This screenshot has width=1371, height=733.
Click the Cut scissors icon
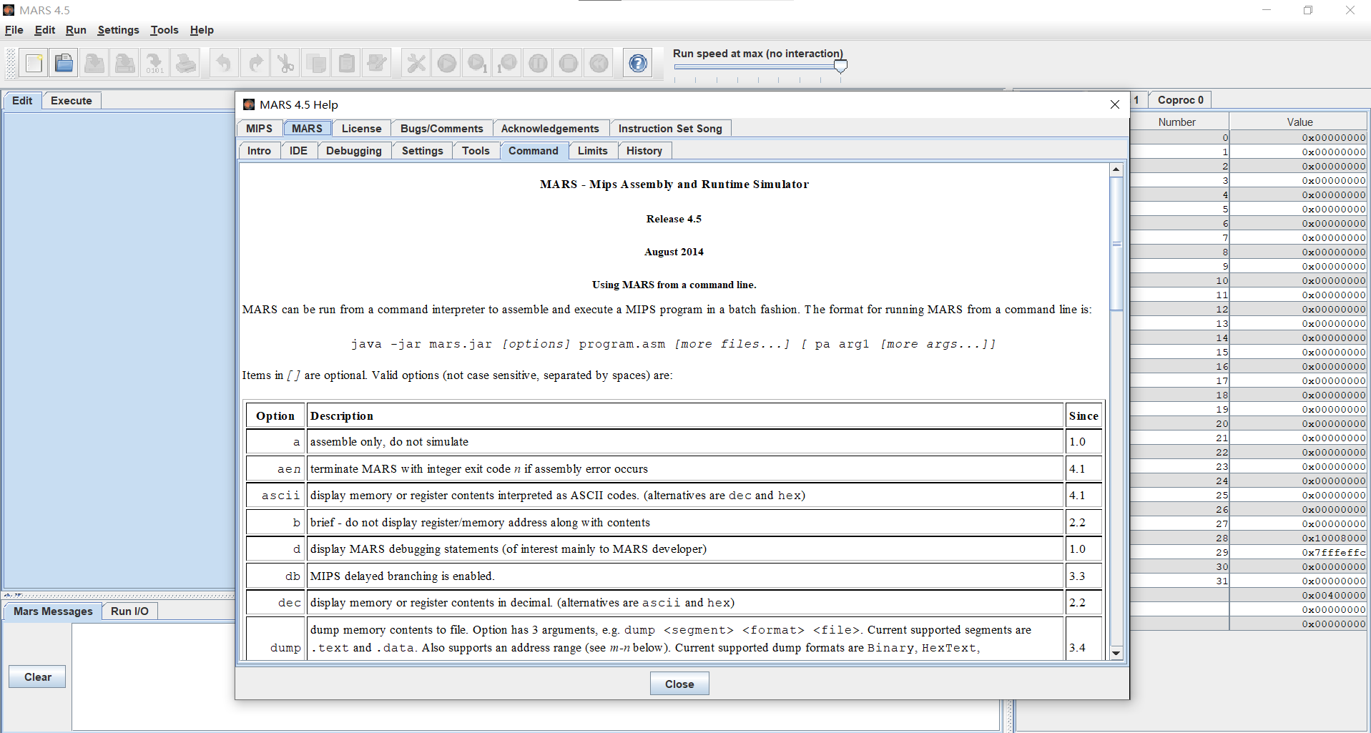[285, 64]
